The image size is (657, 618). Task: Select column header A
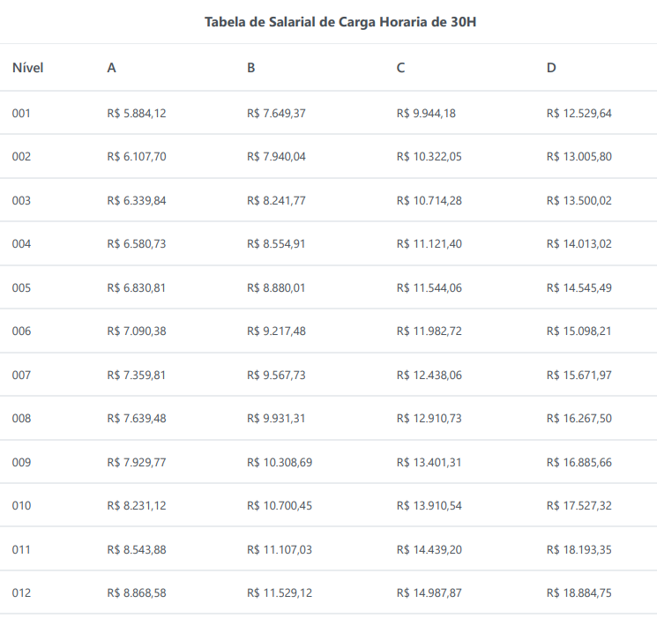pyautogui.click(x=111, y=68)
